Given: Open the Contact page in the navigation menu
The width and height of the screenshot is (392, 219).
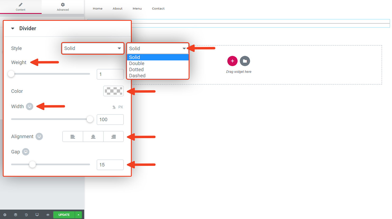Looking at the screenshot, I should (158, 8).
